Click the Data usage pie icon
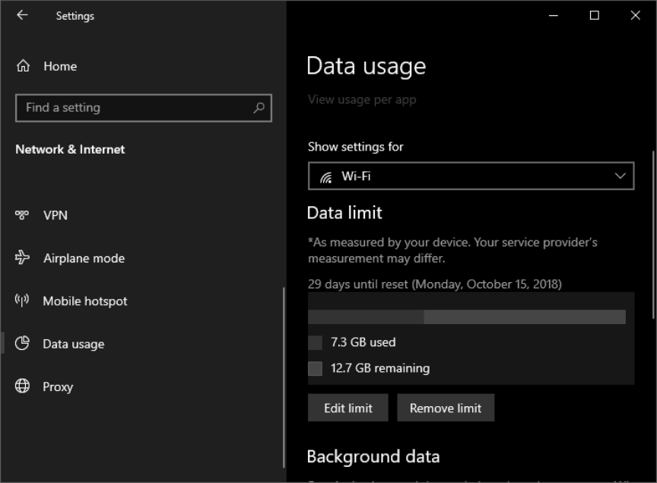Viewport: 657px width, 483px height. pyautogui.click(x=22, y=343)
